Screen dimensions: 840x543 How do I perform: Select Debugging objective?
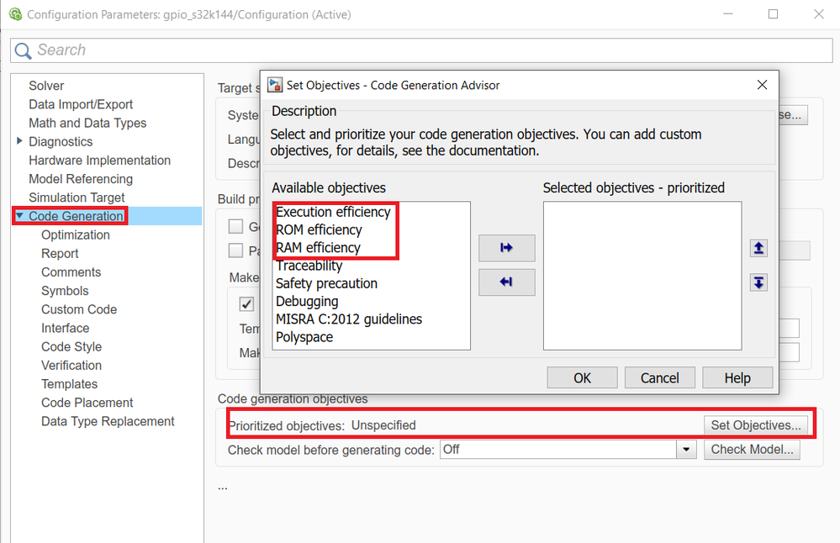[307, 302]
